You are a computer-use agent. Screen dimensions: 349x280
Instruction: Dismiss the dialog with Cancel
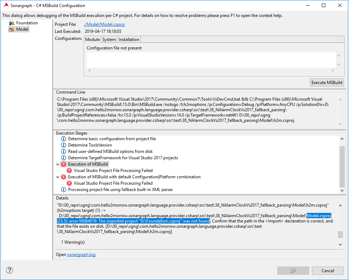tap(327, 270)
